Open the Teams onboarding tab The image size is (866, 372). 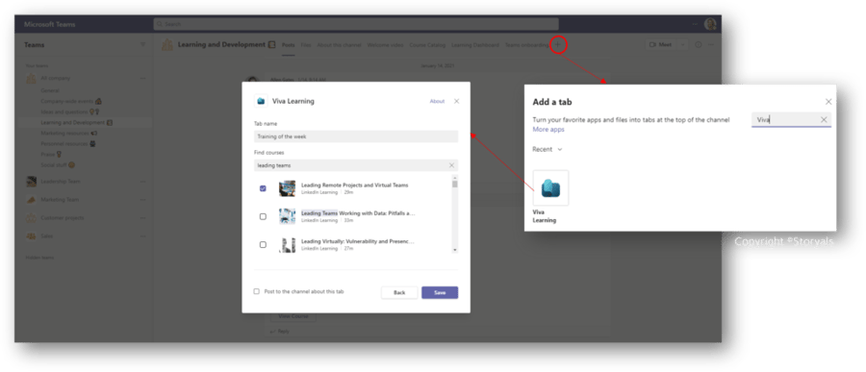pyautogui.click(x=526, y=45)
